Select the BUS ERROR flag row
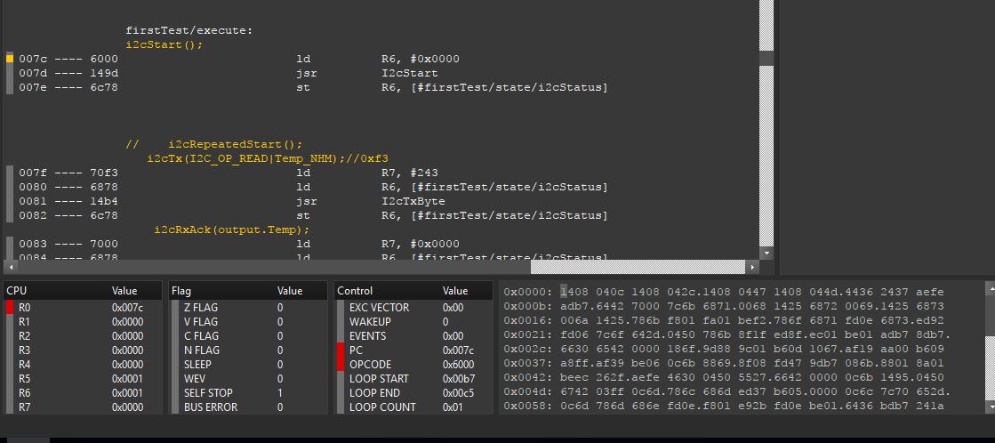The height and width of the screenshot is (443, 995). click(x=248, y=407)
